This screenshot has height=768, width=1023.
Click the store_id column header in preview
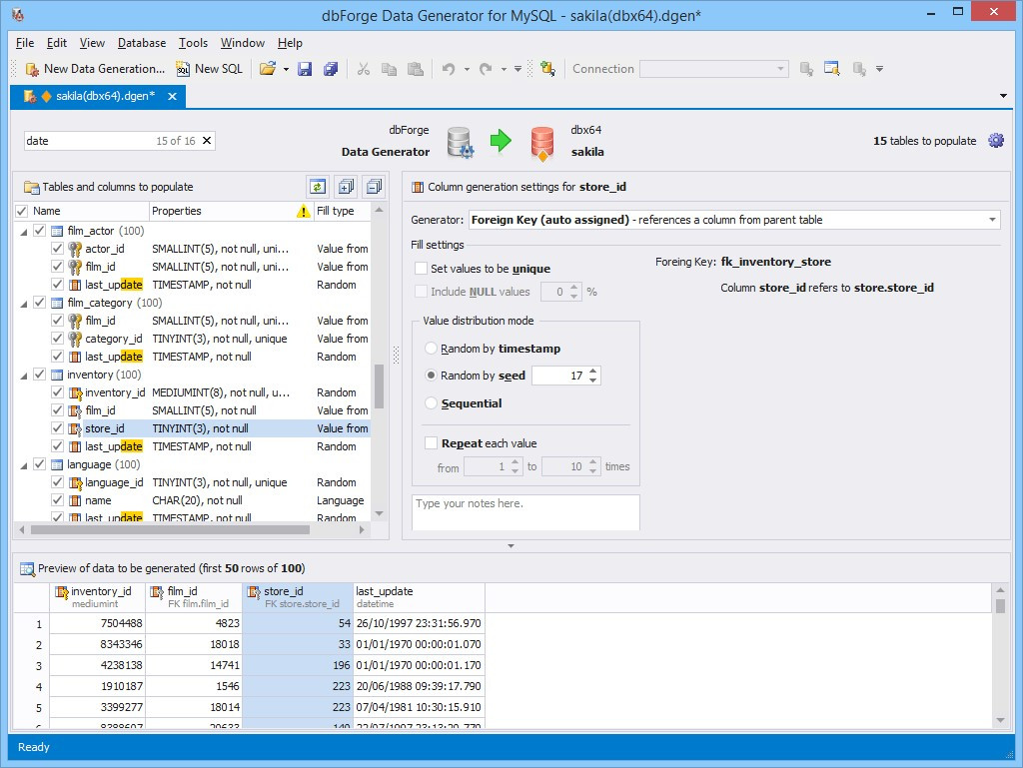point(298,596)
